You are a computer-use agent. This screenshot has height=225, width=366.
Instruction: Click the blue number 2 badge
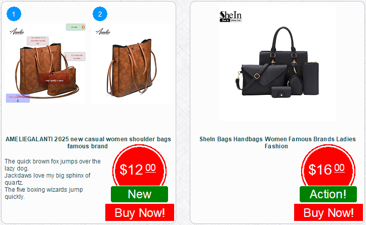100,14
